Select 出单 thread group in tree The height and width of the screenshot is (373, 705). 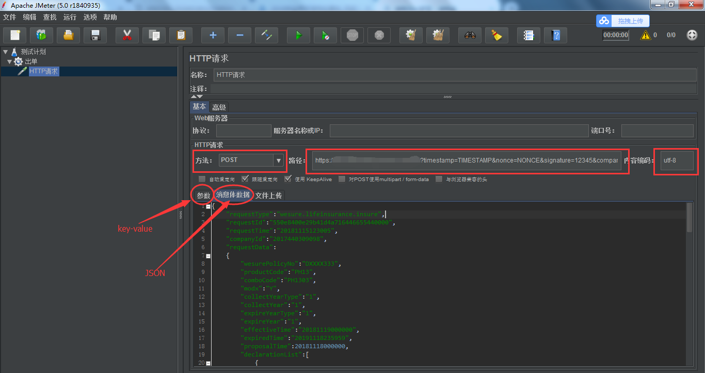pyautogui.click(x=31, y=61)
